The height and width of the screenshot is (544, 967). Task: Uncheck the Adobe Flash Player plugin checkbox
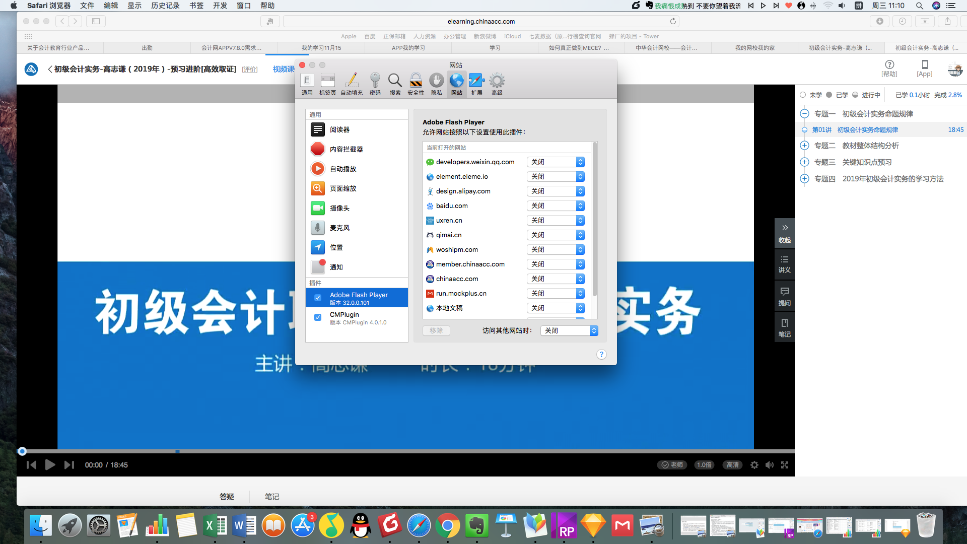[318, 298]
